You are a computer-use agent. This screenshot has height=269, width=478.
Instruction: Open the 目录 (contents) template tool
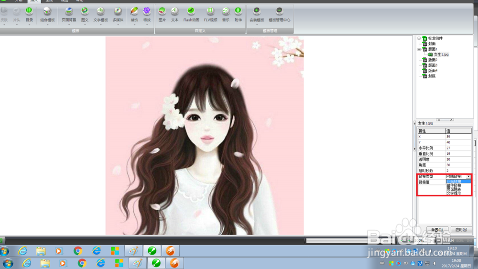coord(29,14)
